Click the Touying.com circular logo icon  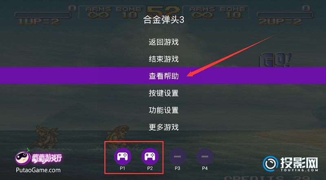[271, 164]
